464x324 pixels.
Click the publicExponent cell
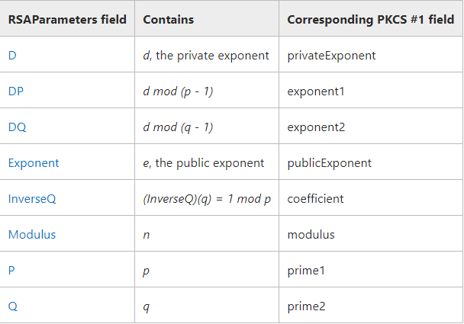(x=329, y=163)
